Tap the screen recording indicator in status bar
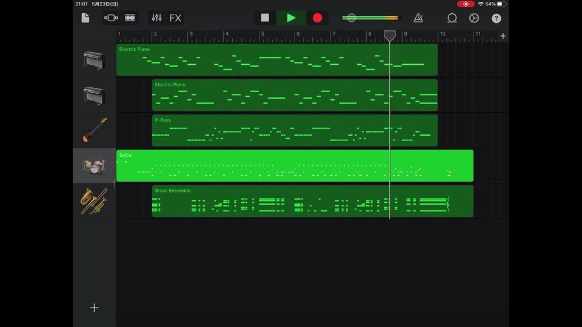Screen dimensions: 582x327 466,4
